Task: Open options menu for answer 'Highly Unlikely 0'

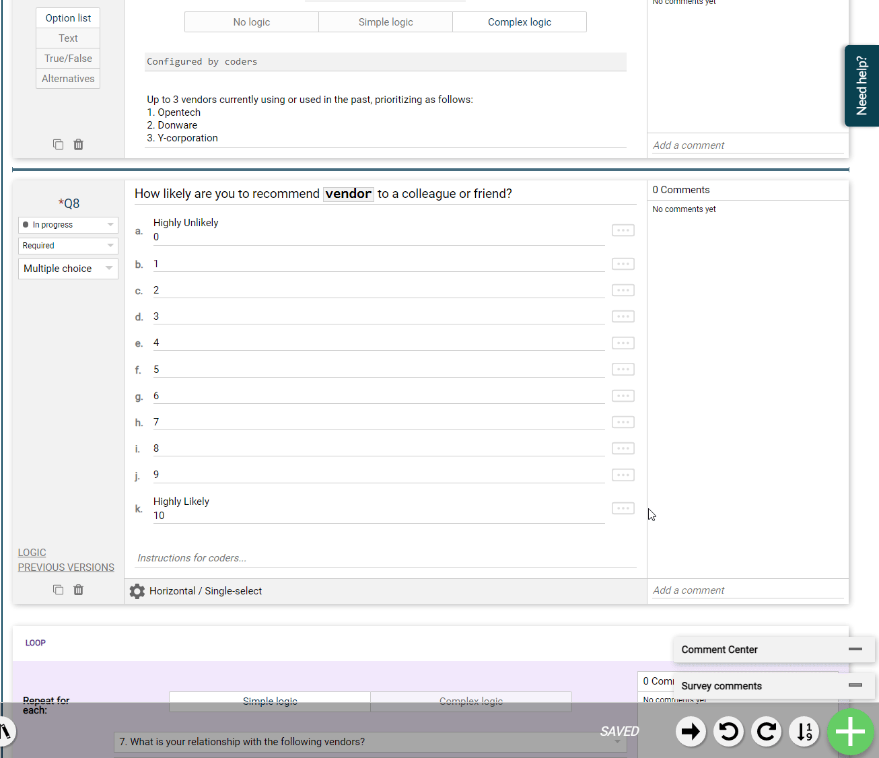Action: coord(623,230)
